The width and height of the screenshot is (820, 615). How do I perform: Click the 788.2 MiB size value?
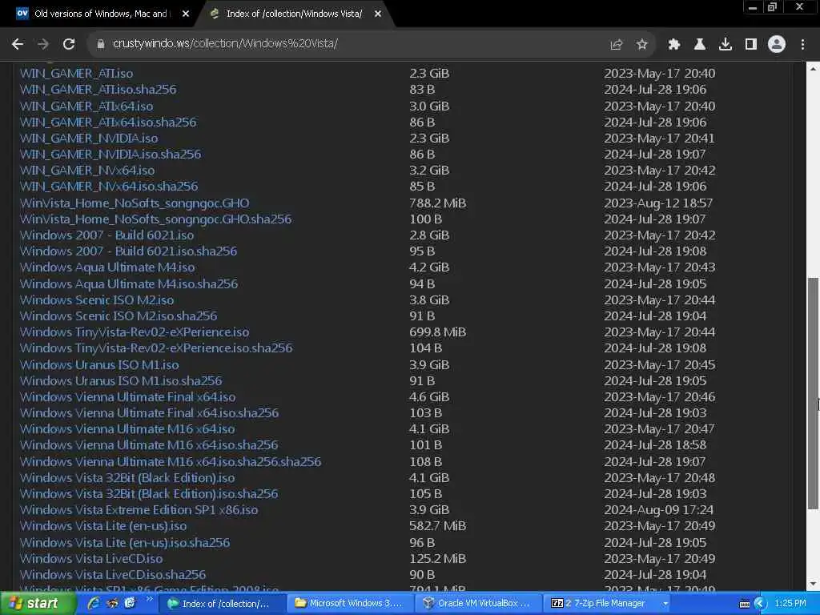click(x=438, y=203)
